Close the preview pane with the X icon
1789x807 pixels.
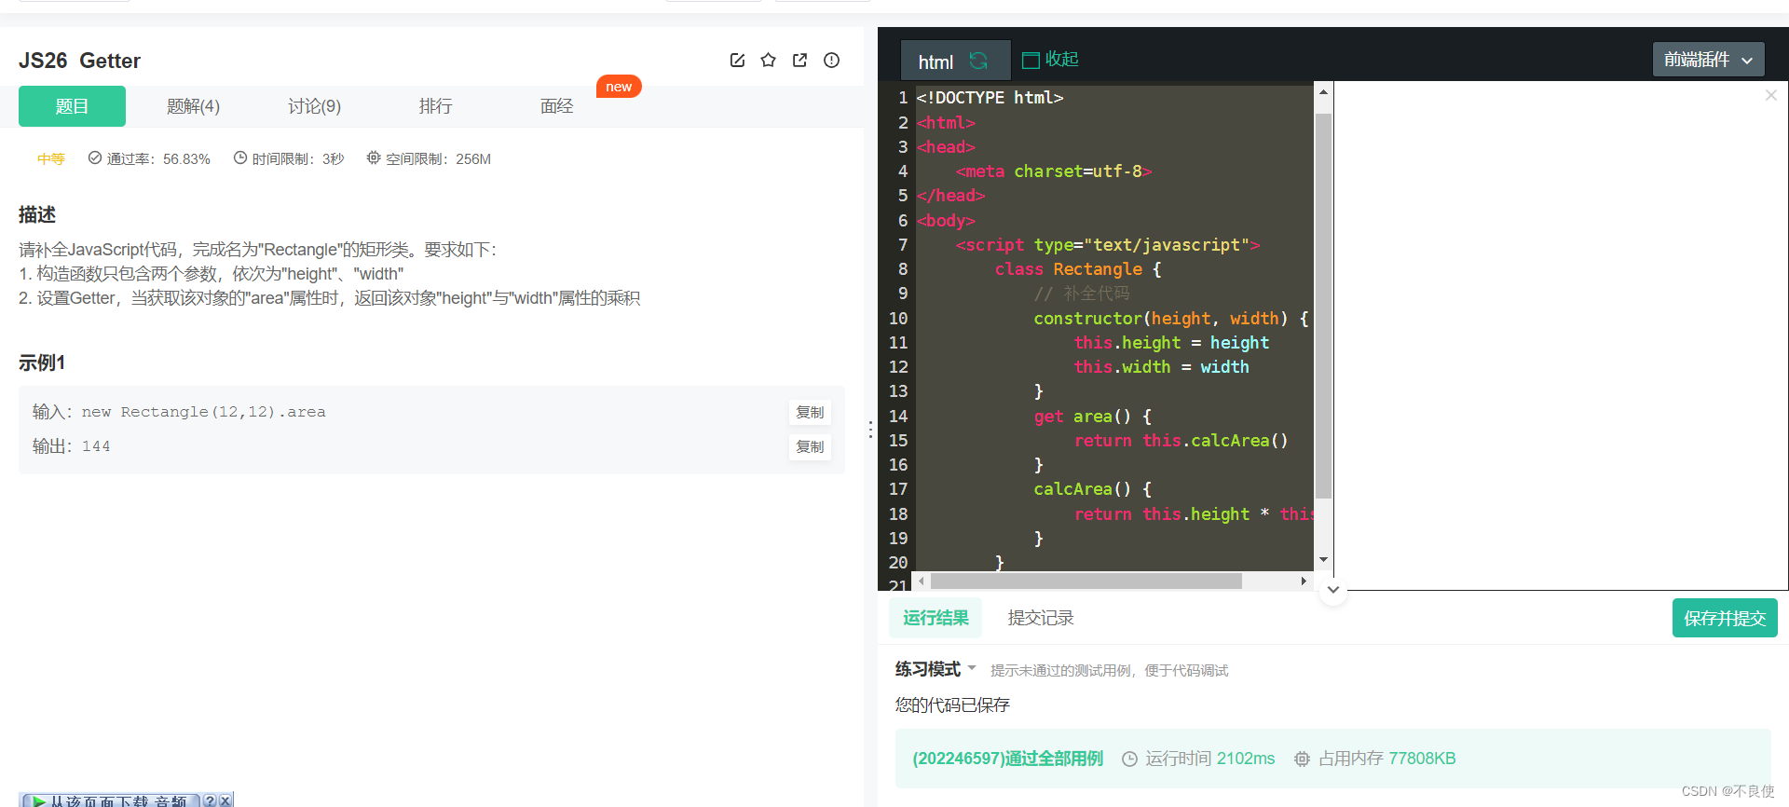tap(1770, 95)
